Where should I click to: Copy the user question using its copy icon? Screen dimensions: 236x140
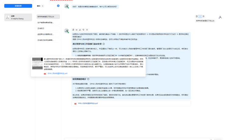tap(197, 16)
